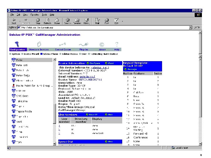Open line number 3 link
The width and height of the screenshot is (211, 158).
tap(59, 133)
